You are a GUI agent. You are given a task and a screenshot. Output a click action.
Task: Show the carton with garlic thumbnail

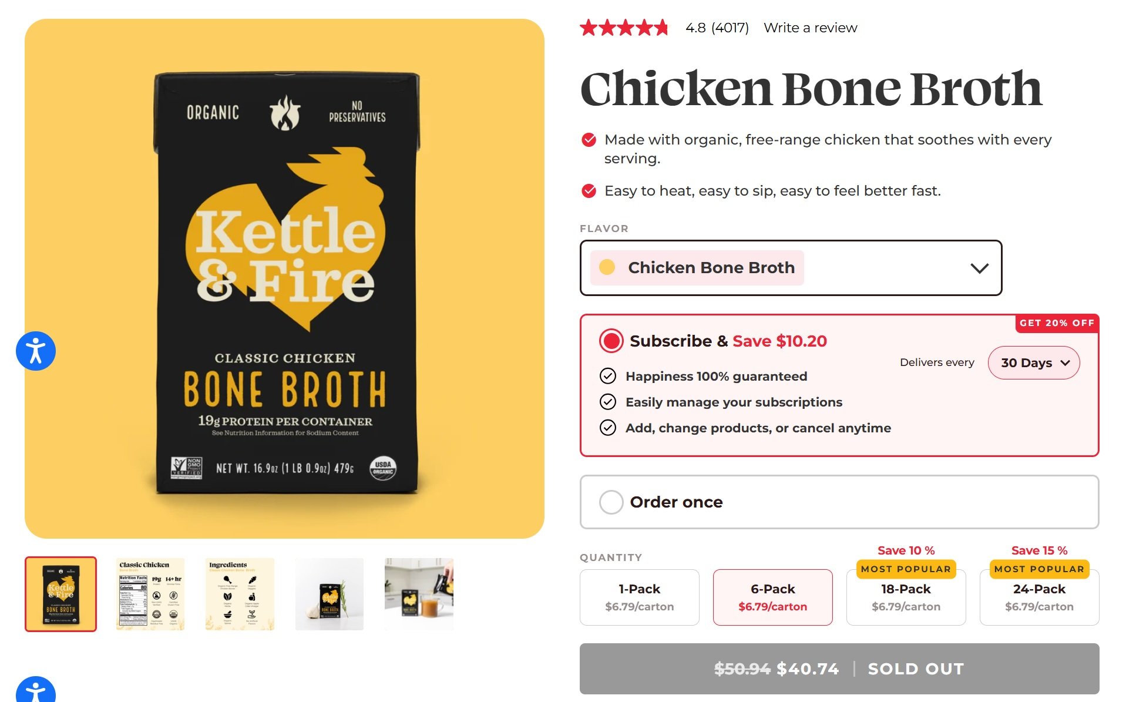tap(330, 594)
